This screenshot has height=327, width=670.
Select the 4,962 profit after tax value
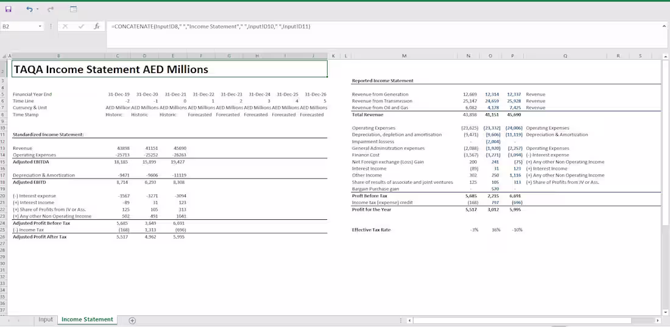(151, 237)
